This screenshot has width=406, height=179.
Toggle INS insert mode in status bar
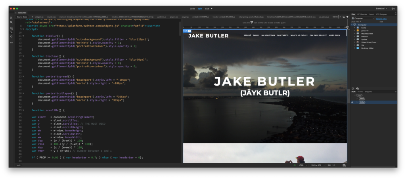pyautogui.click(x=330, y=165)
